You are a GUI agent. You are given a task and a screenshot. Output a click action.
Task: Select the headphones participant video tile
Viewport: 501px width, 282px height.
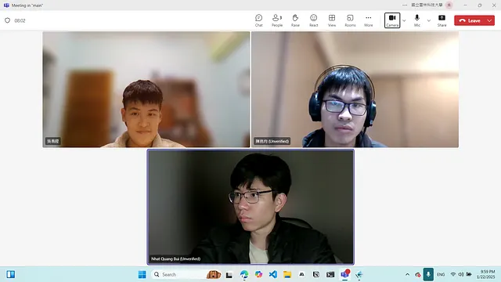coord(355,89)
